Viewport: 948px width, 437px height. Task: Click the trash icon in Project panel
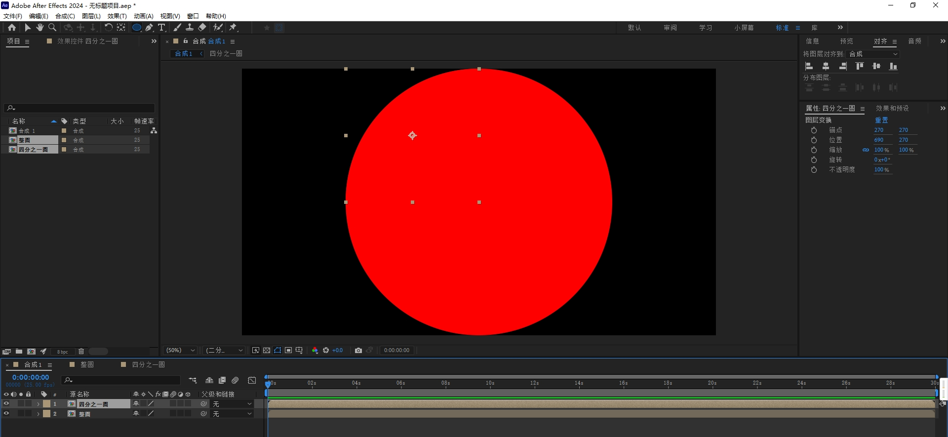pos(81,352)
